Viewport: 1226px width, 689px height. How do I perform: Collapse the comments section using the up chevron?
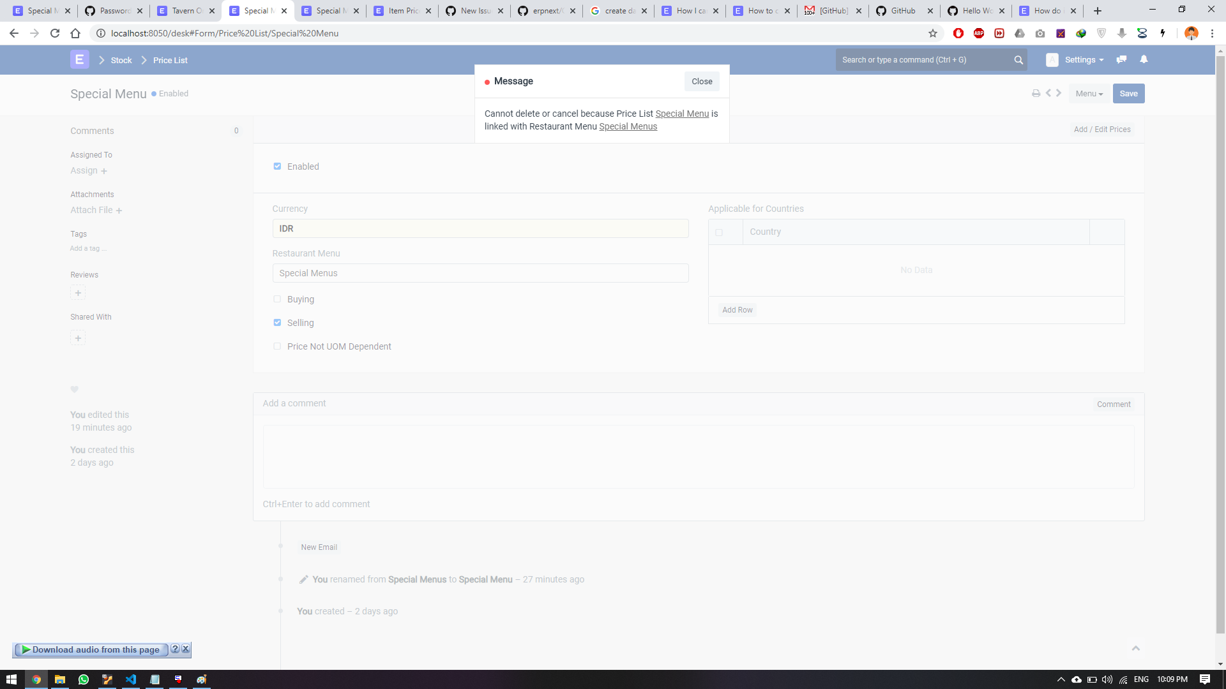point(1136,648)
